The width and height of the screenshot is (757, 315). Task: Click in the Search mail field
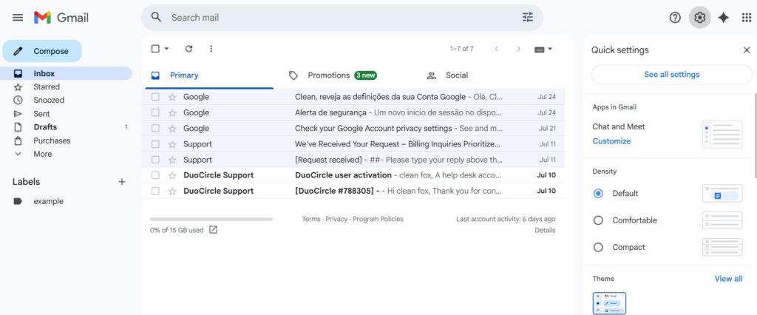pos(343,18)
